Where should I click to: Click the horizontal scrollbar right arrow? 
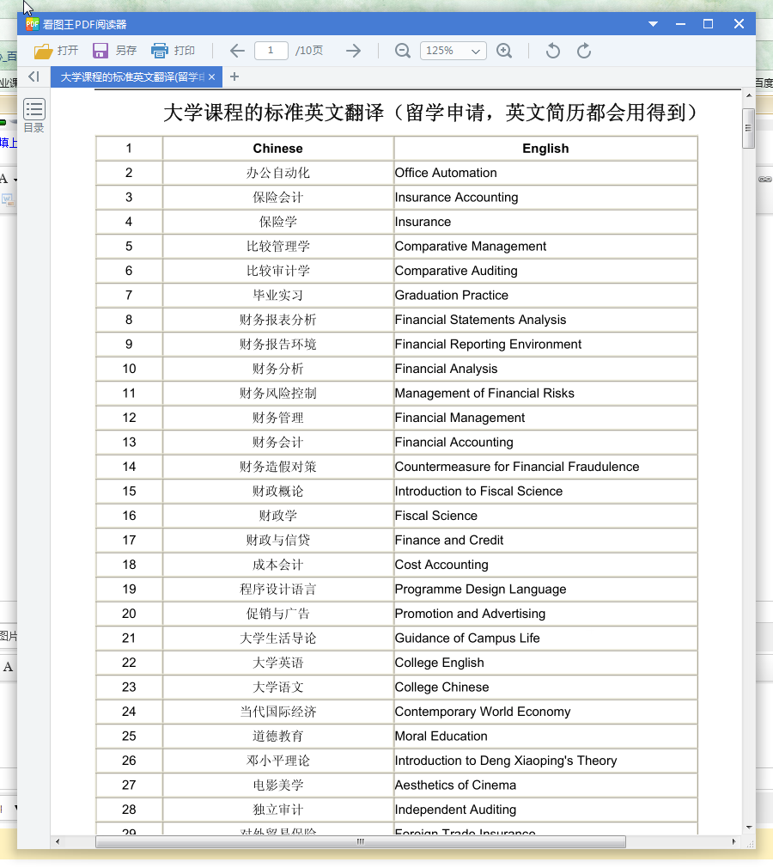tap(733, 842)
